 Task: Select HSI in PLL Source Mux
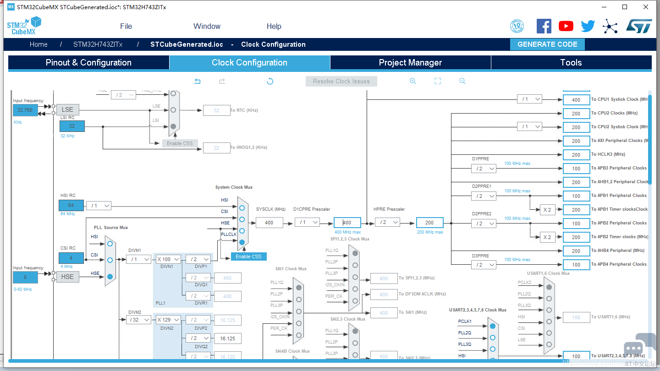click(x=110, y=244)
